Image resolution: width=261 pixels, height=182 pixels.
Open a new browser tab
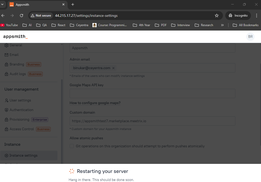73,4
